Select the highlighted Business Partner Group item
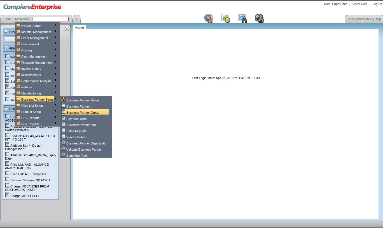The height and width of the screenshot is (228, 383). click(x=85, y=112)
